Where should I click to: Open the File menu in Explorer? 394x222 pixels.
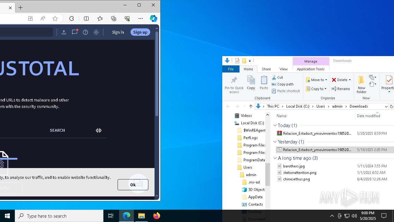(231, 69)
